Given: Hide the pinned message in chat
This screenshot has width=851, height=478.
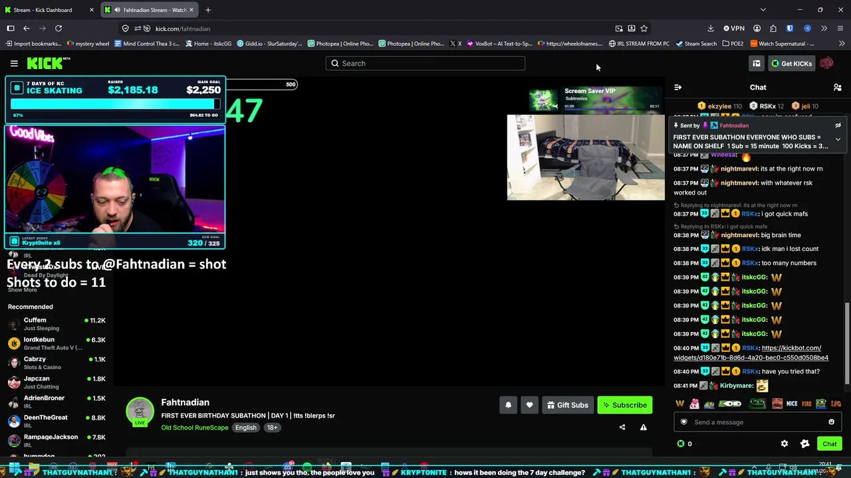Looking at the screenshot, I should pyautogui.click(x=838, y=125).
